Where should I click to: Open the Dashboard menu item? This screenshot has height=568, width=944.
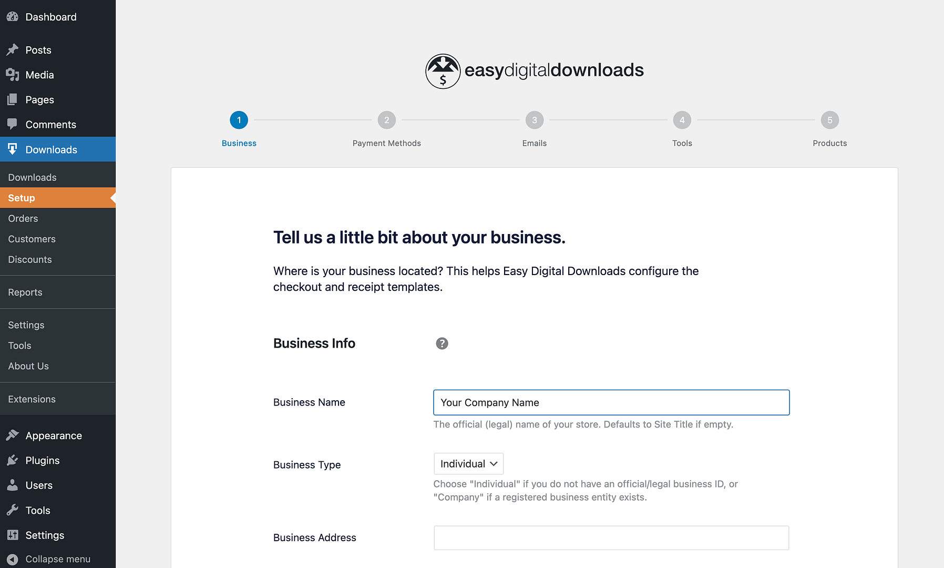pos(58,17)
